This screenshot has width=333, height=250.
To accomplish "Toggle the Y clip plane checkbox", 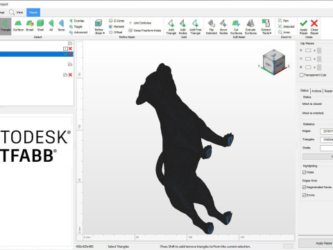I will (x=308, y=59).
